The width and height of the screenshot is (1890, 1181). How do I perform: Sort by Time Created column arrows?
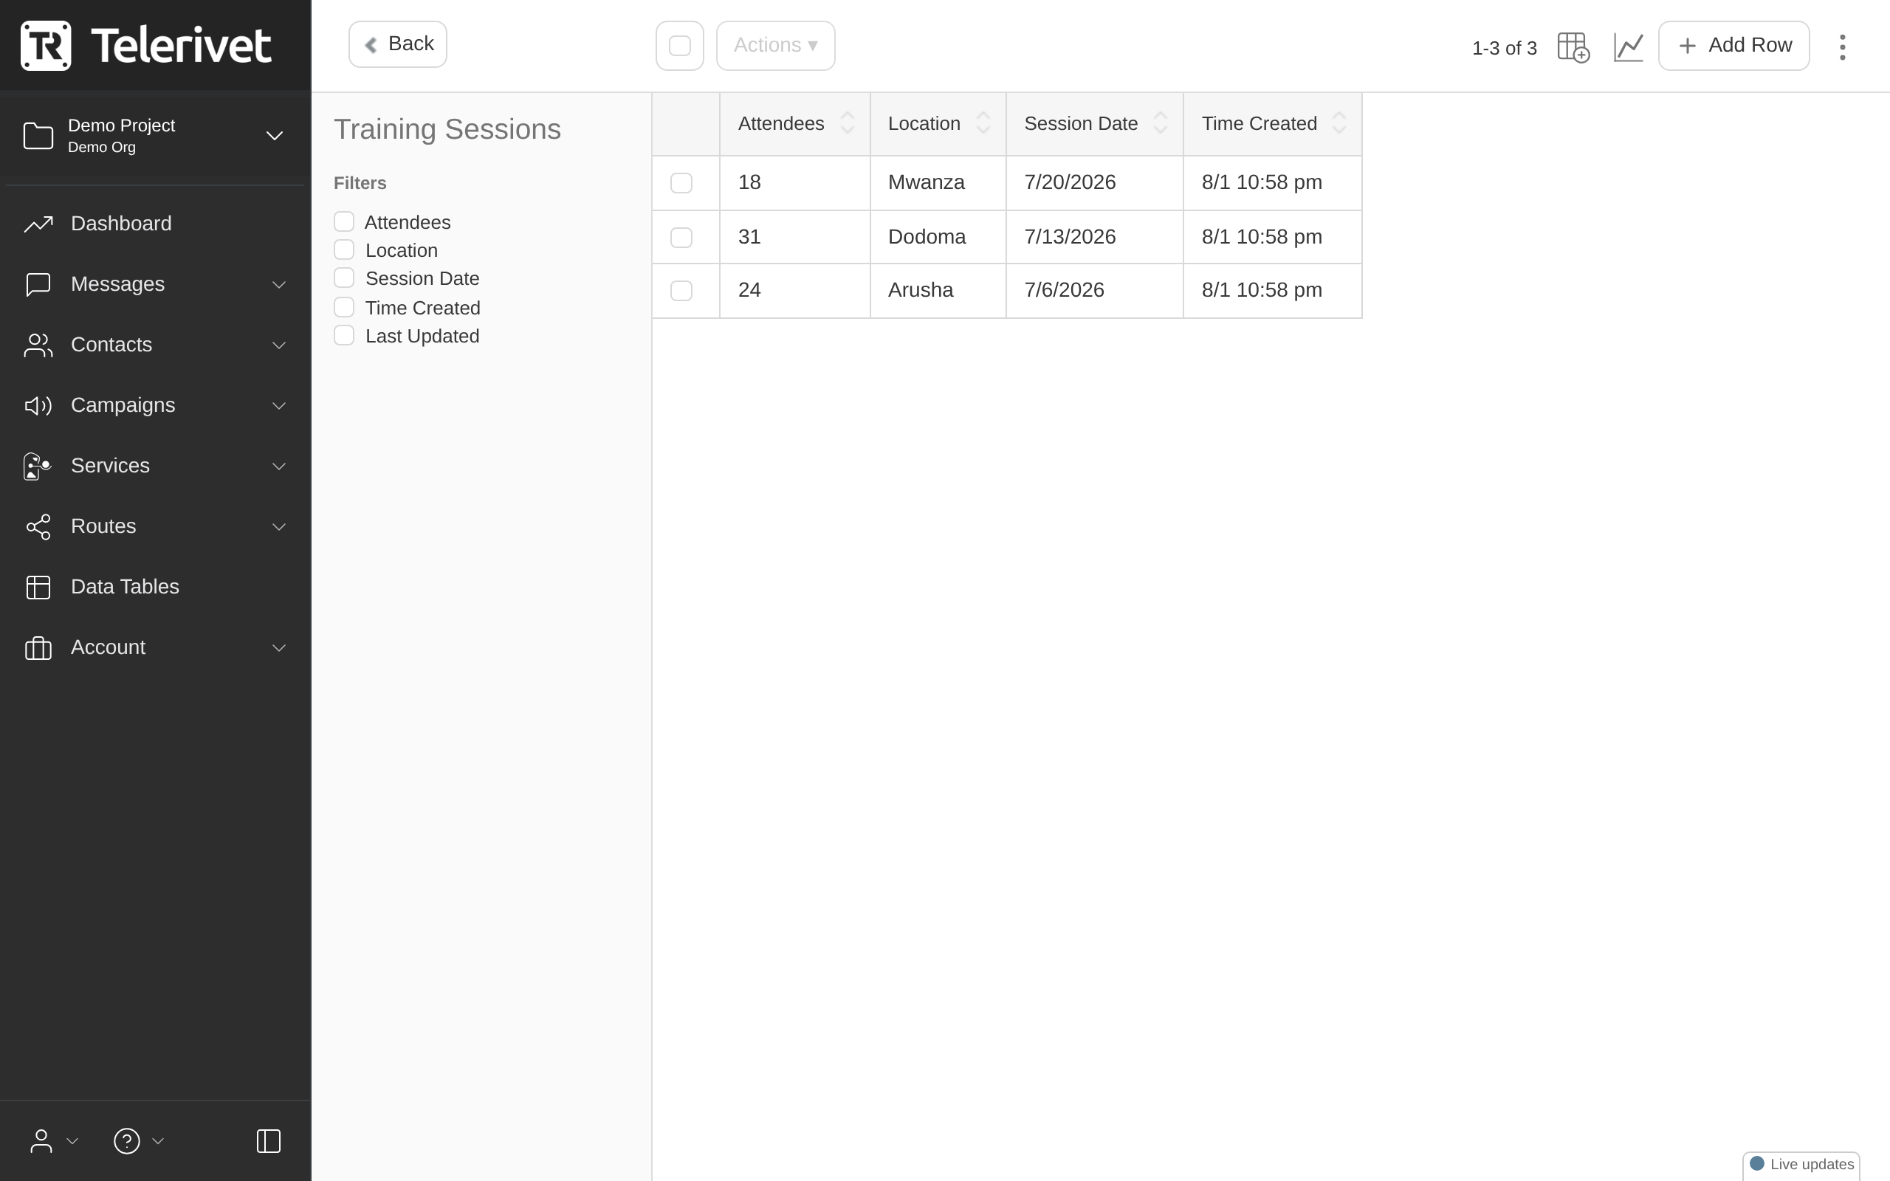click(x=1339, y=123)
